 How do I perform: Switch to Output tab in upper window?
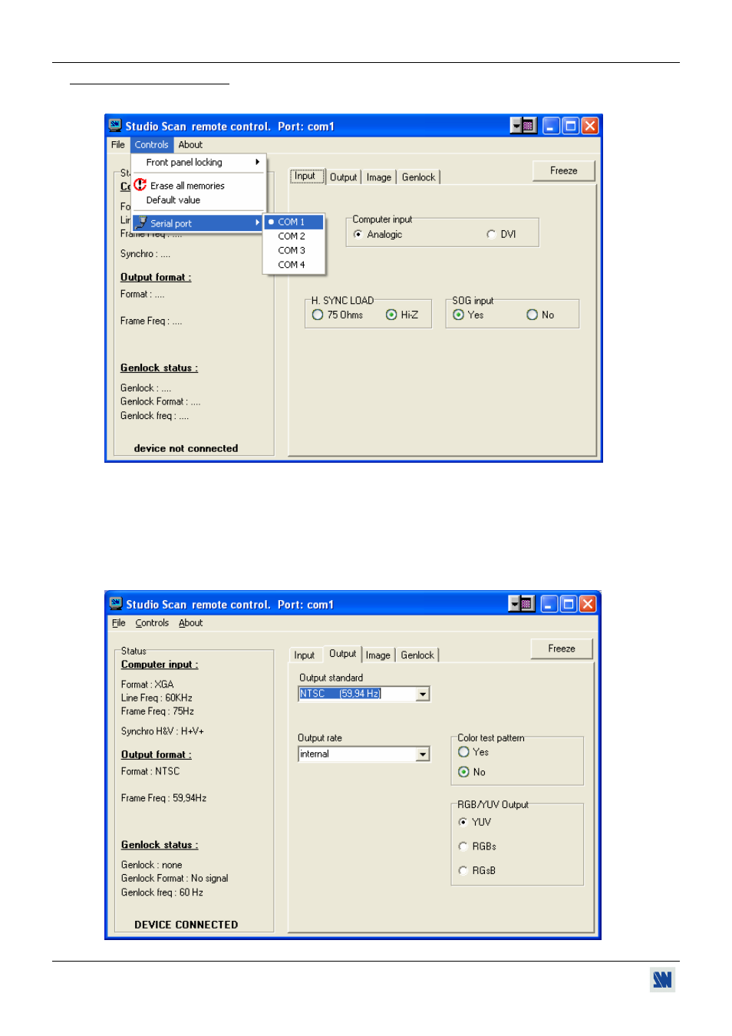(x=344, y=177)
